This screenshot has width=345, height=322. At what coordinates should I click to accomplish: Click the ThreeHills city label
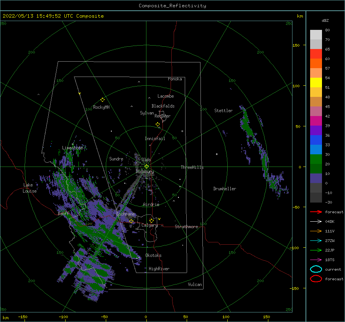pyautogui.click(x=192, y=167)
